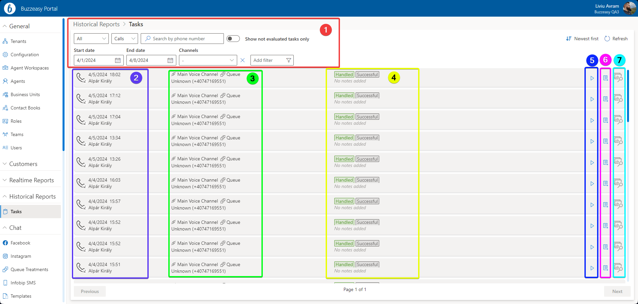The width and height of the screenshot is (638, 304).
Task: Expand the Customers sidebar section
Action: (23, 164)
